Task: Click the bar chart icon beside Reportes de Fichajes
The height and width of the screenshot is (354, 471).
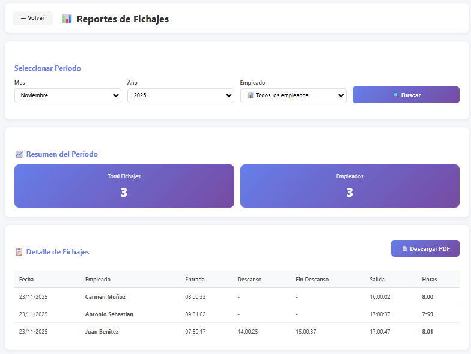Action: click(x=67, y=19)
